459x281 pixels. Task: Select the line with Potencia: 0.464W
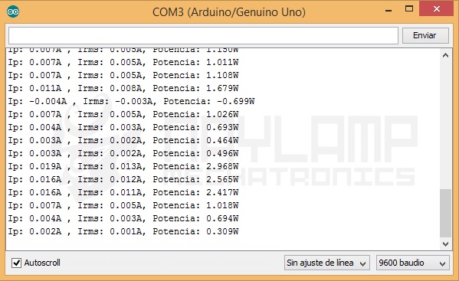[x=123, y=140]
